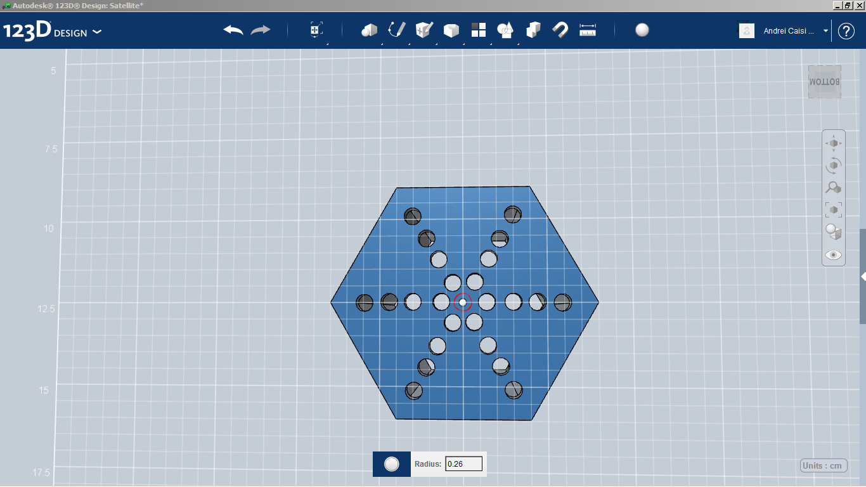
Task: Select the Zoom magnifier tool
Action: [x=834, y=188]
